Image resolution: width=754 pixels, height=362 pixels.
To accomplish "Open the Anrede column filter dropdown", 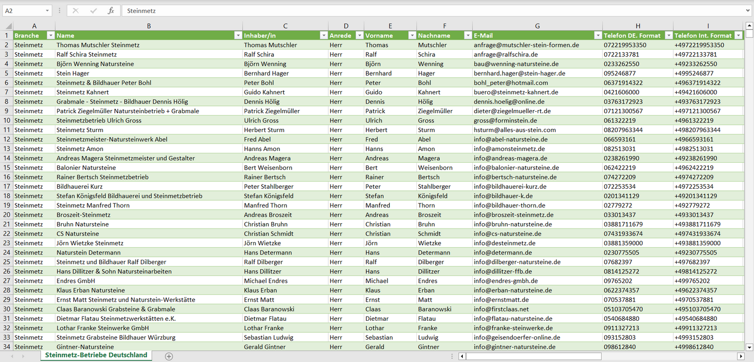I will (x=359, y=35).
